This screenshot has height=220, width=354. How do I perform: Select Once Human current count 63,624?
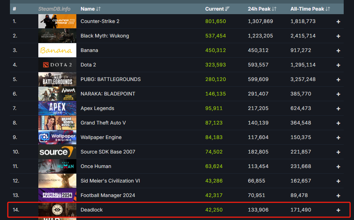click(214, 167)
